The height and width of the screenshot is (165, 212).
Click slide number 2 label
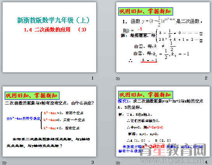click(x=206, y=78)
